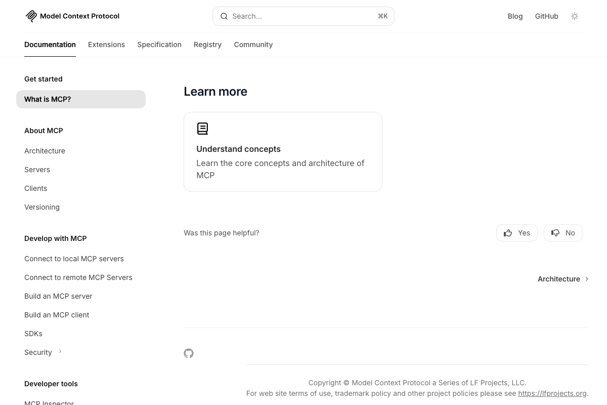
Task: Open Build an MCP server in sidebar
Action: point(58,296)
